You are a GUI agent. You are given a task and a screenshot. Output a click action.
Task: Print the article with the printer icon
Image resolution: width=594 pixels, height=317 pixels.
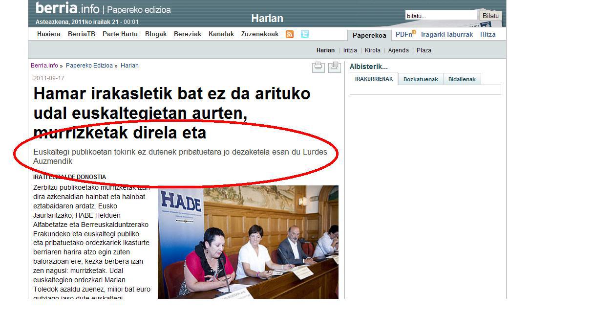318,67
